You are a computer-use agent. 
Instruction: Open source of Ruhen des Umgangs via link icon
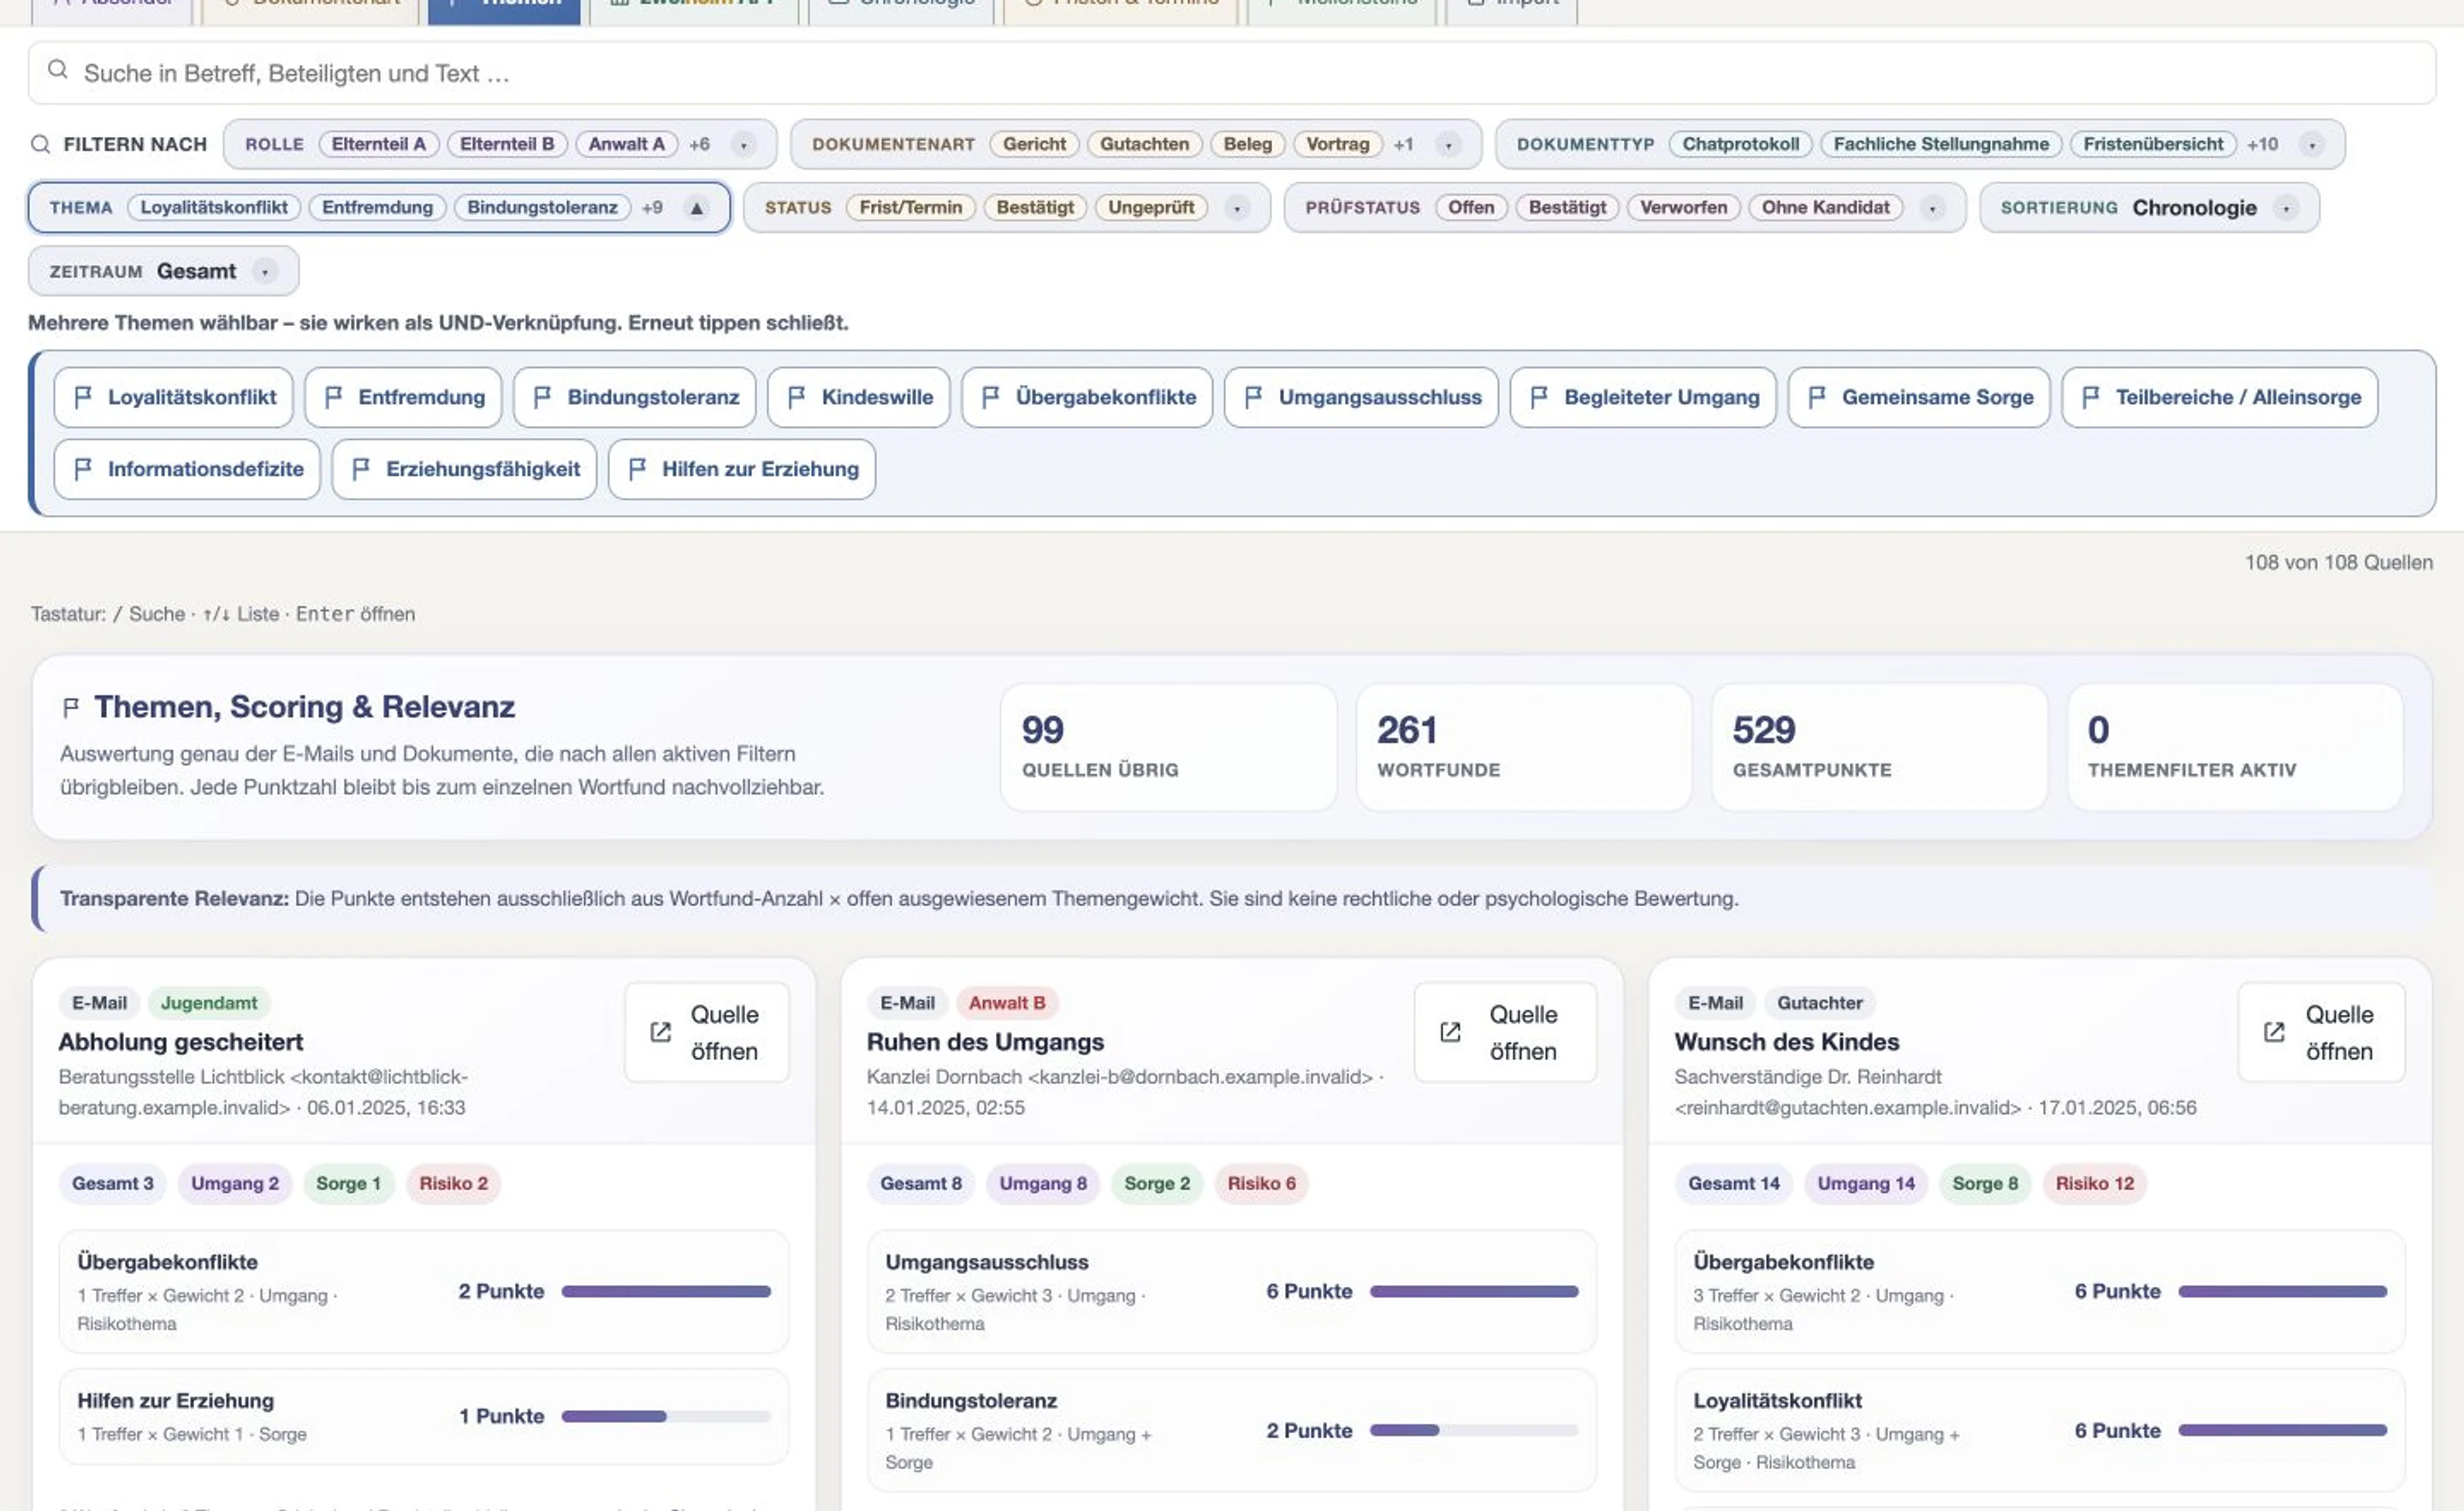[1449, 1032]
